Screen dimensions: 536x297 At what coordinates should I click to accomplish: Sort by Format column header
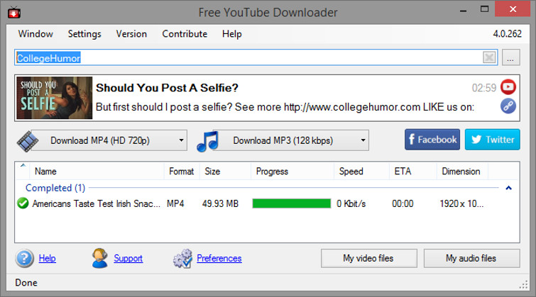point(182,171)
